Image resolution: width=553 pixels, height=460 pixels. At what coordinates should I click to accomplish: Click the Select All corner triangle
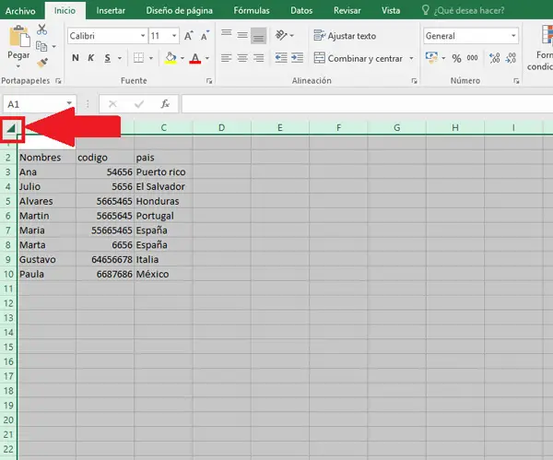point(11,128)
